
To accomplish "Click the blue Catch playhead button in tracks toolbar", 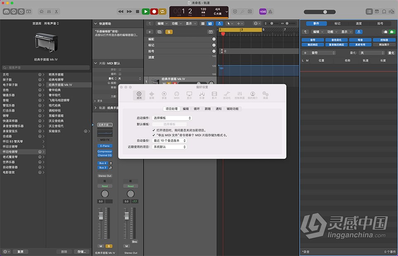I will click(219, 23).
